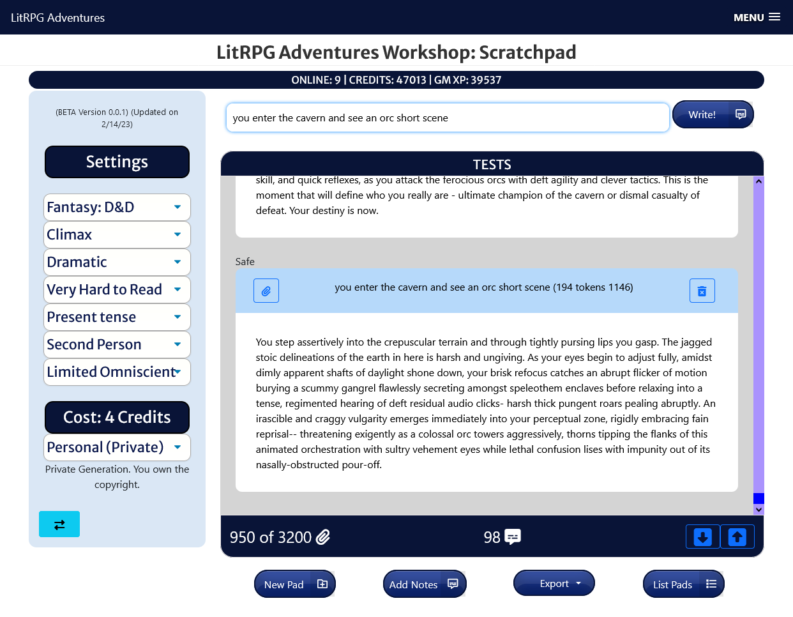Viewport: 793px width, 617px height.
Task: Click the blue down arrow button
Action: coord(703,537)
